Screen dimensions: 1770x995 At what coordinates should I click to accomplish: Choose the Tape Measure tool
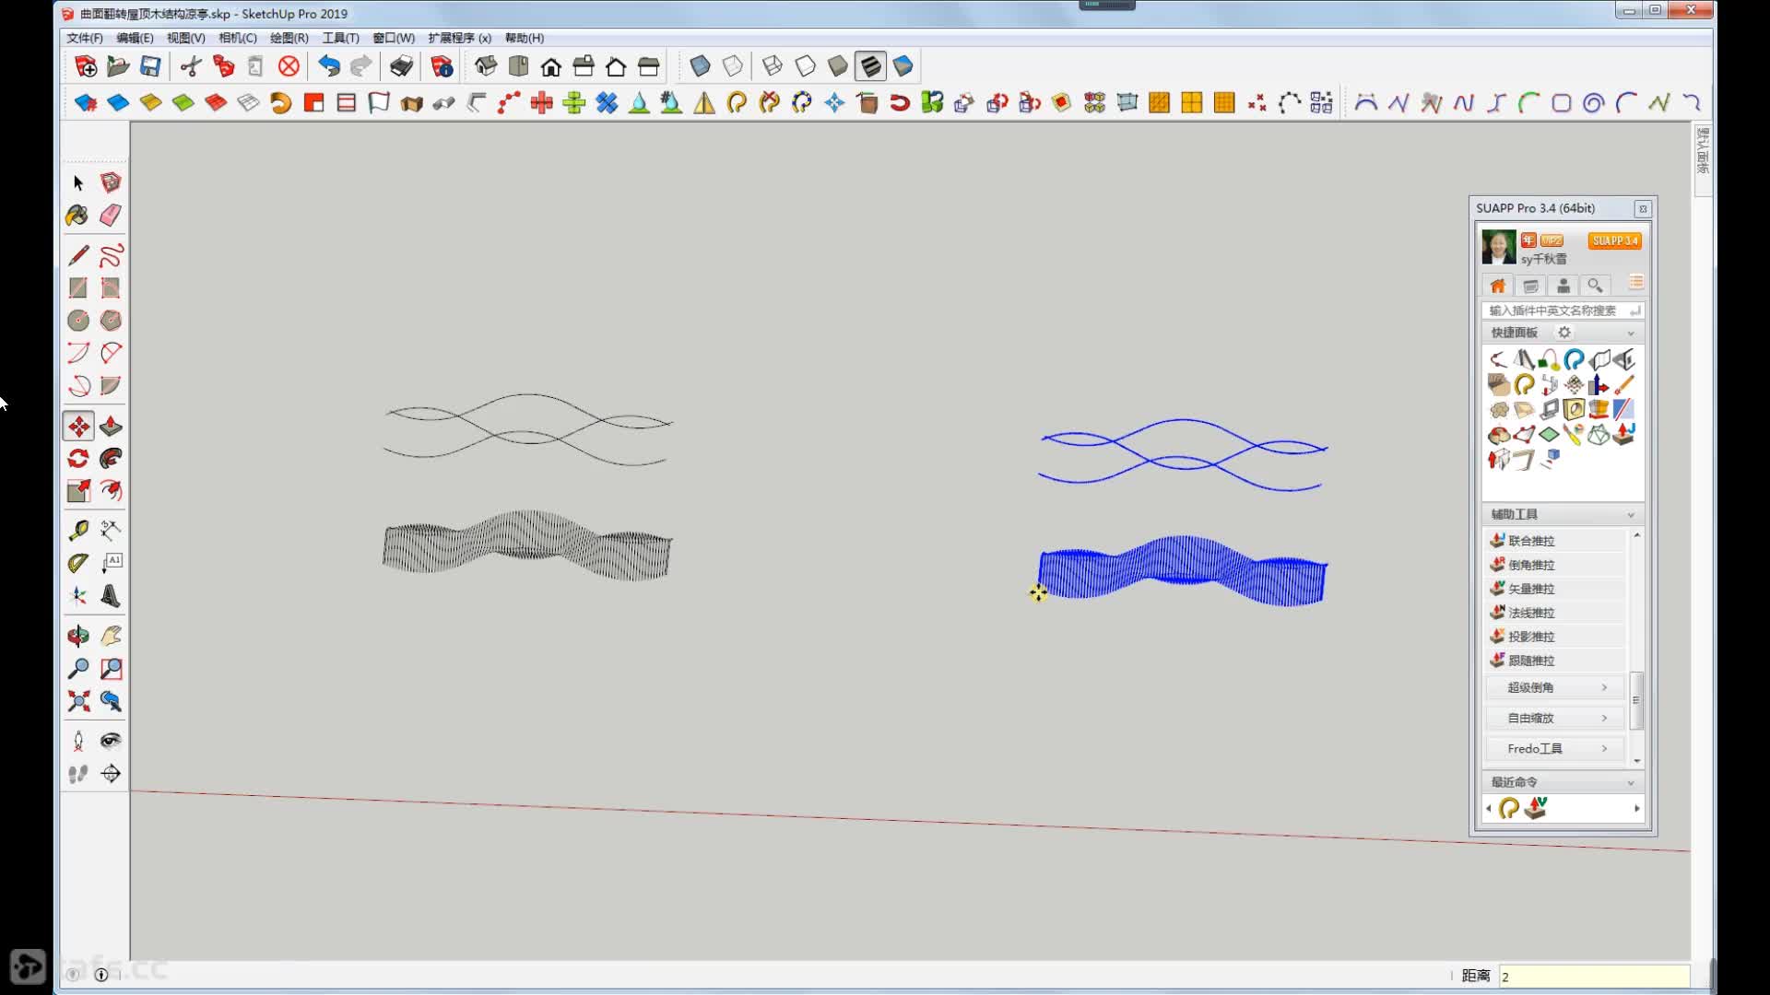tap(78, 530)
